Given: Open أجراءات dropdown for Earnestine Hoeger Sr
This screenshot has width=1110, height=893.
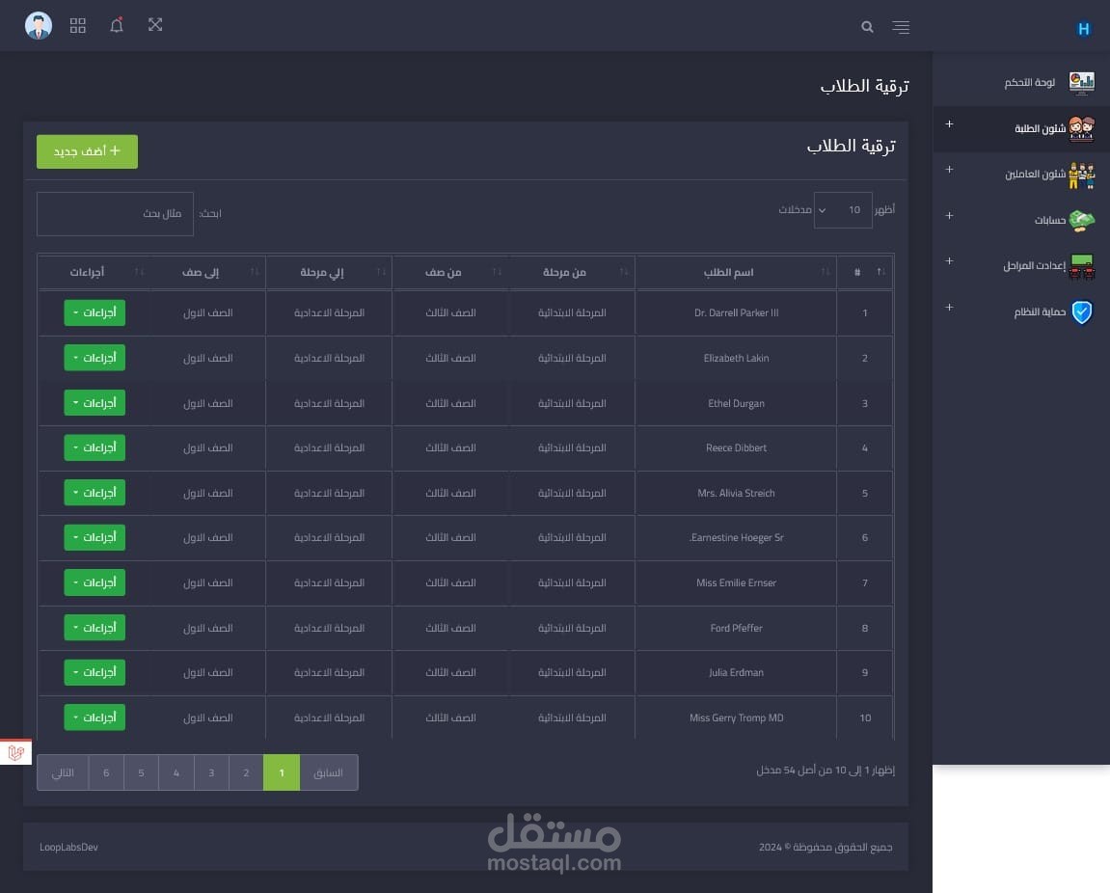Looking at the screenshot, I should click(95, 537).
